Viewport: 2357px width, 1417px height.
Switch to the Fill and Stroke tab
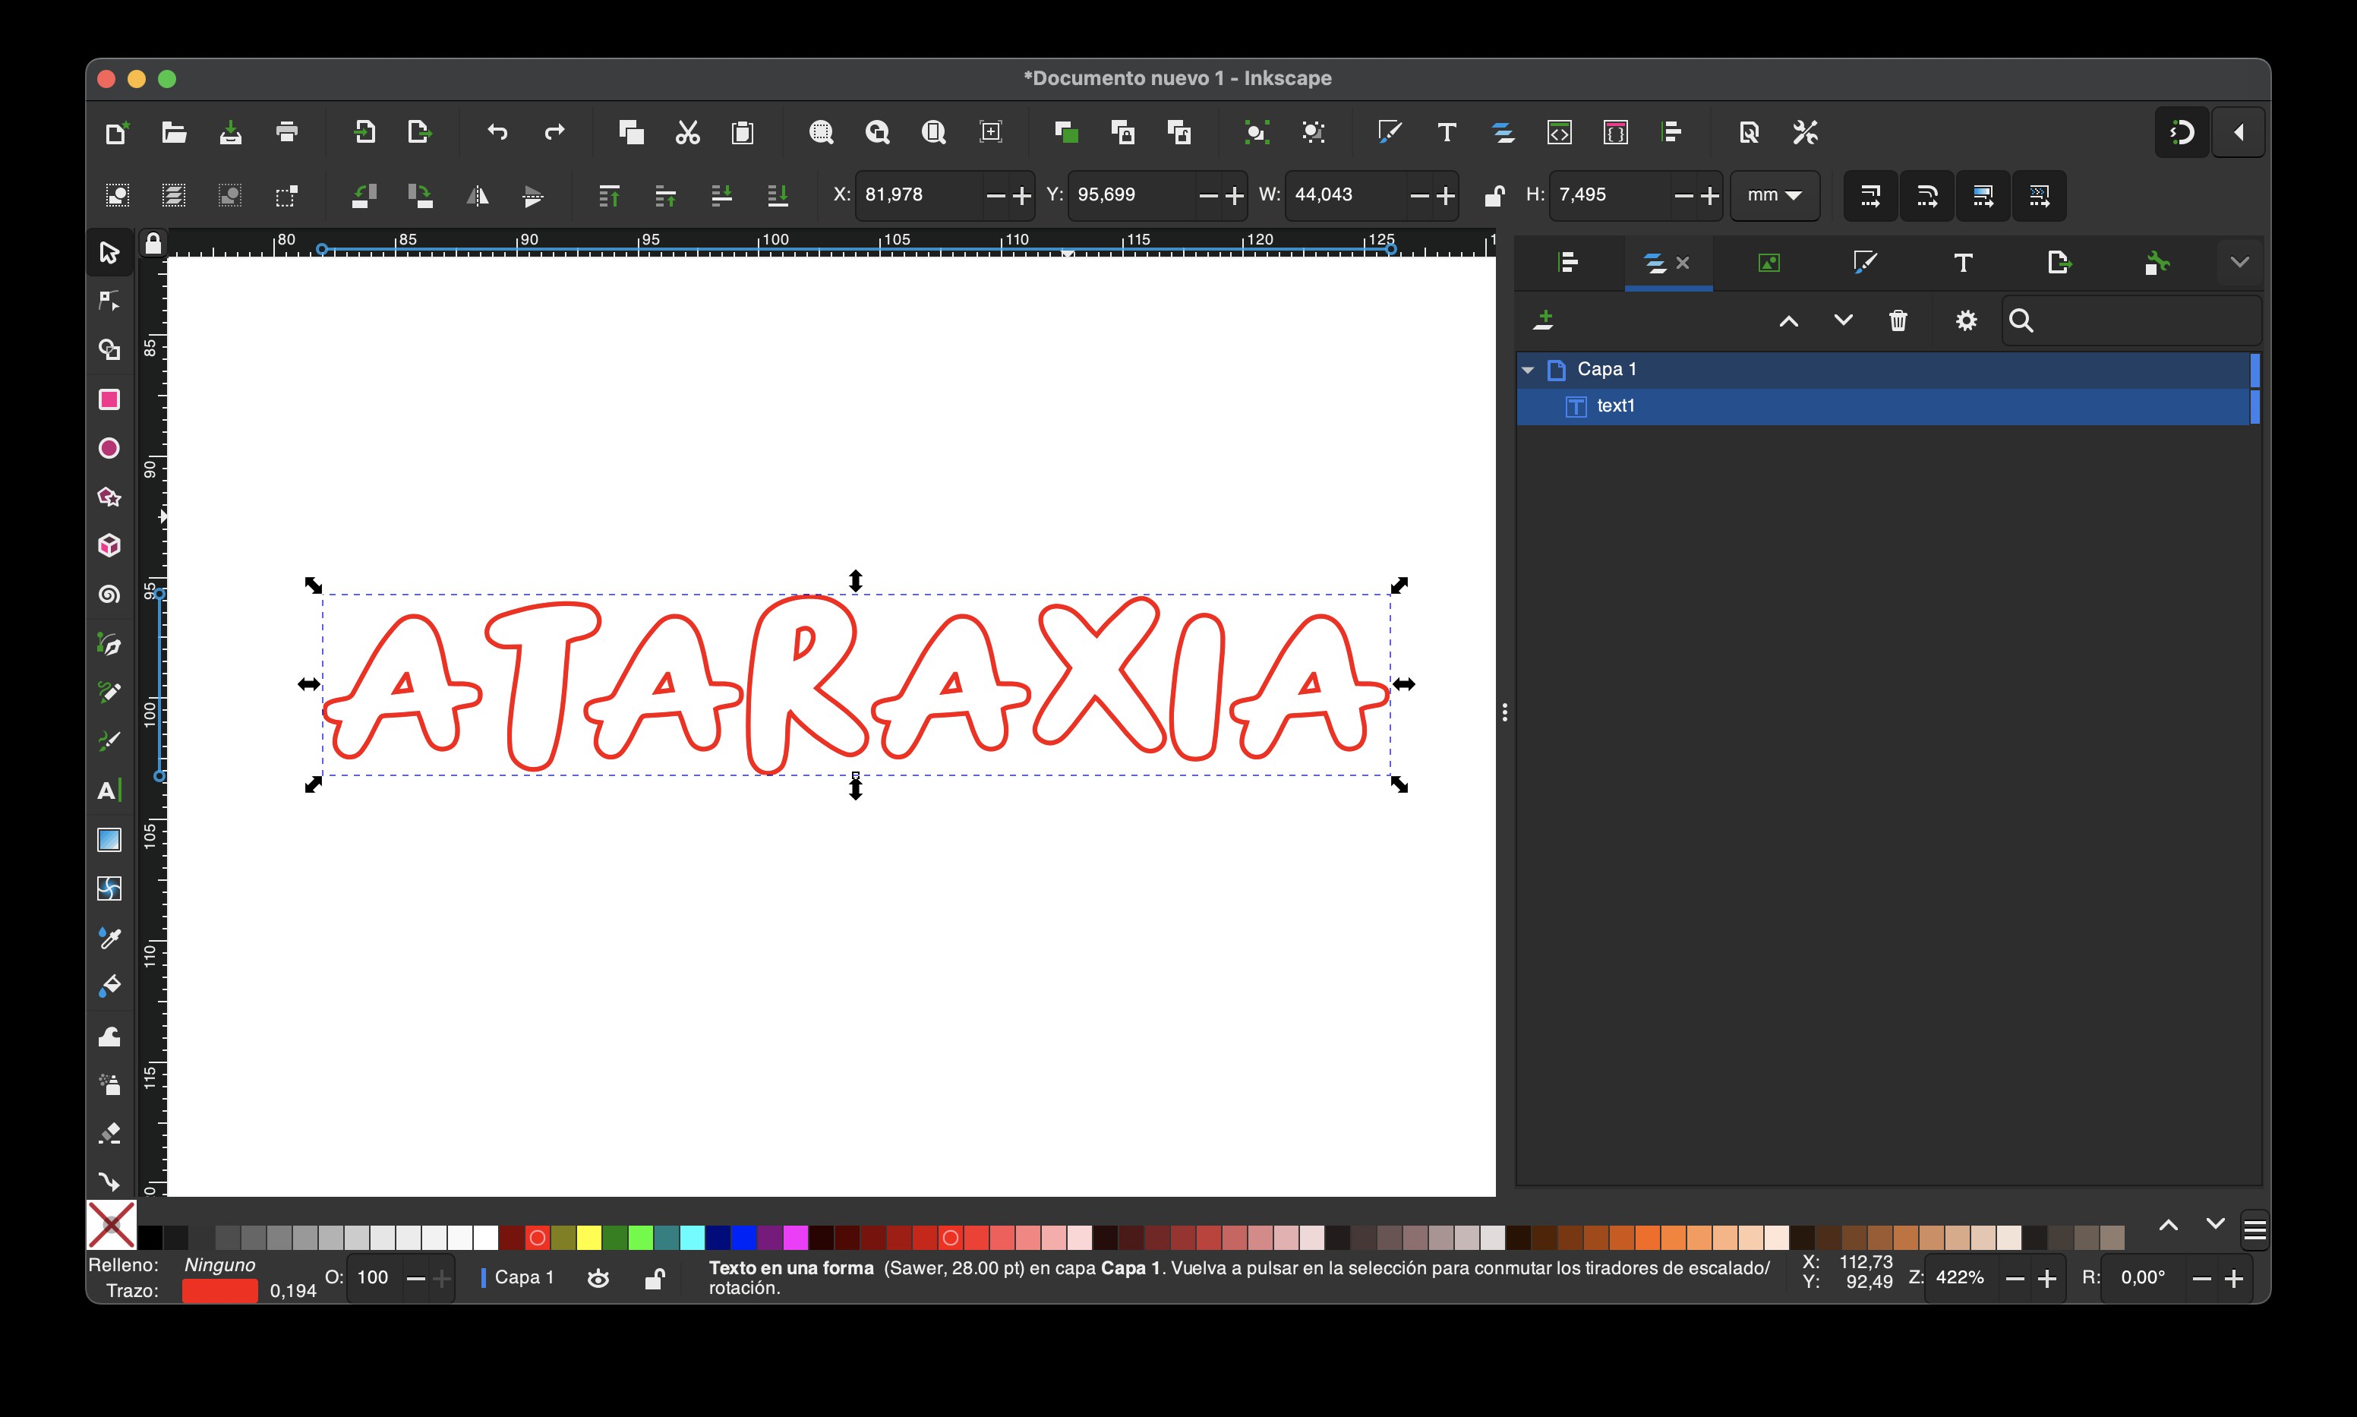[1866, 262]
